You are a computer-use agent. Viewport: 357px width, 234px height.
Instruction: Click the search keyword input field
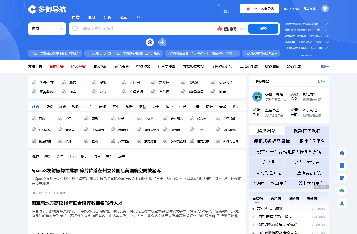pos(148,29)
